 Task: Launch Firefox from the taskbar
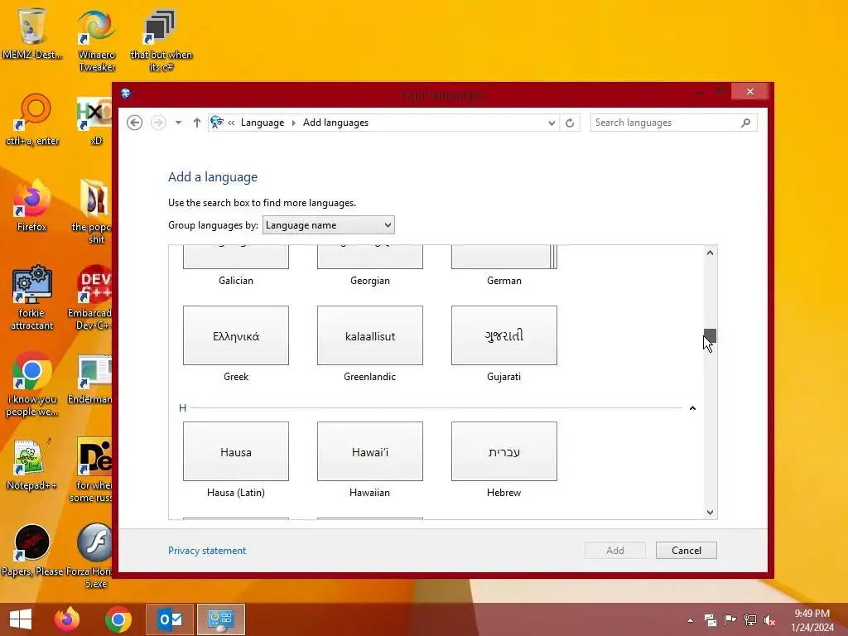tap(67, 619)
